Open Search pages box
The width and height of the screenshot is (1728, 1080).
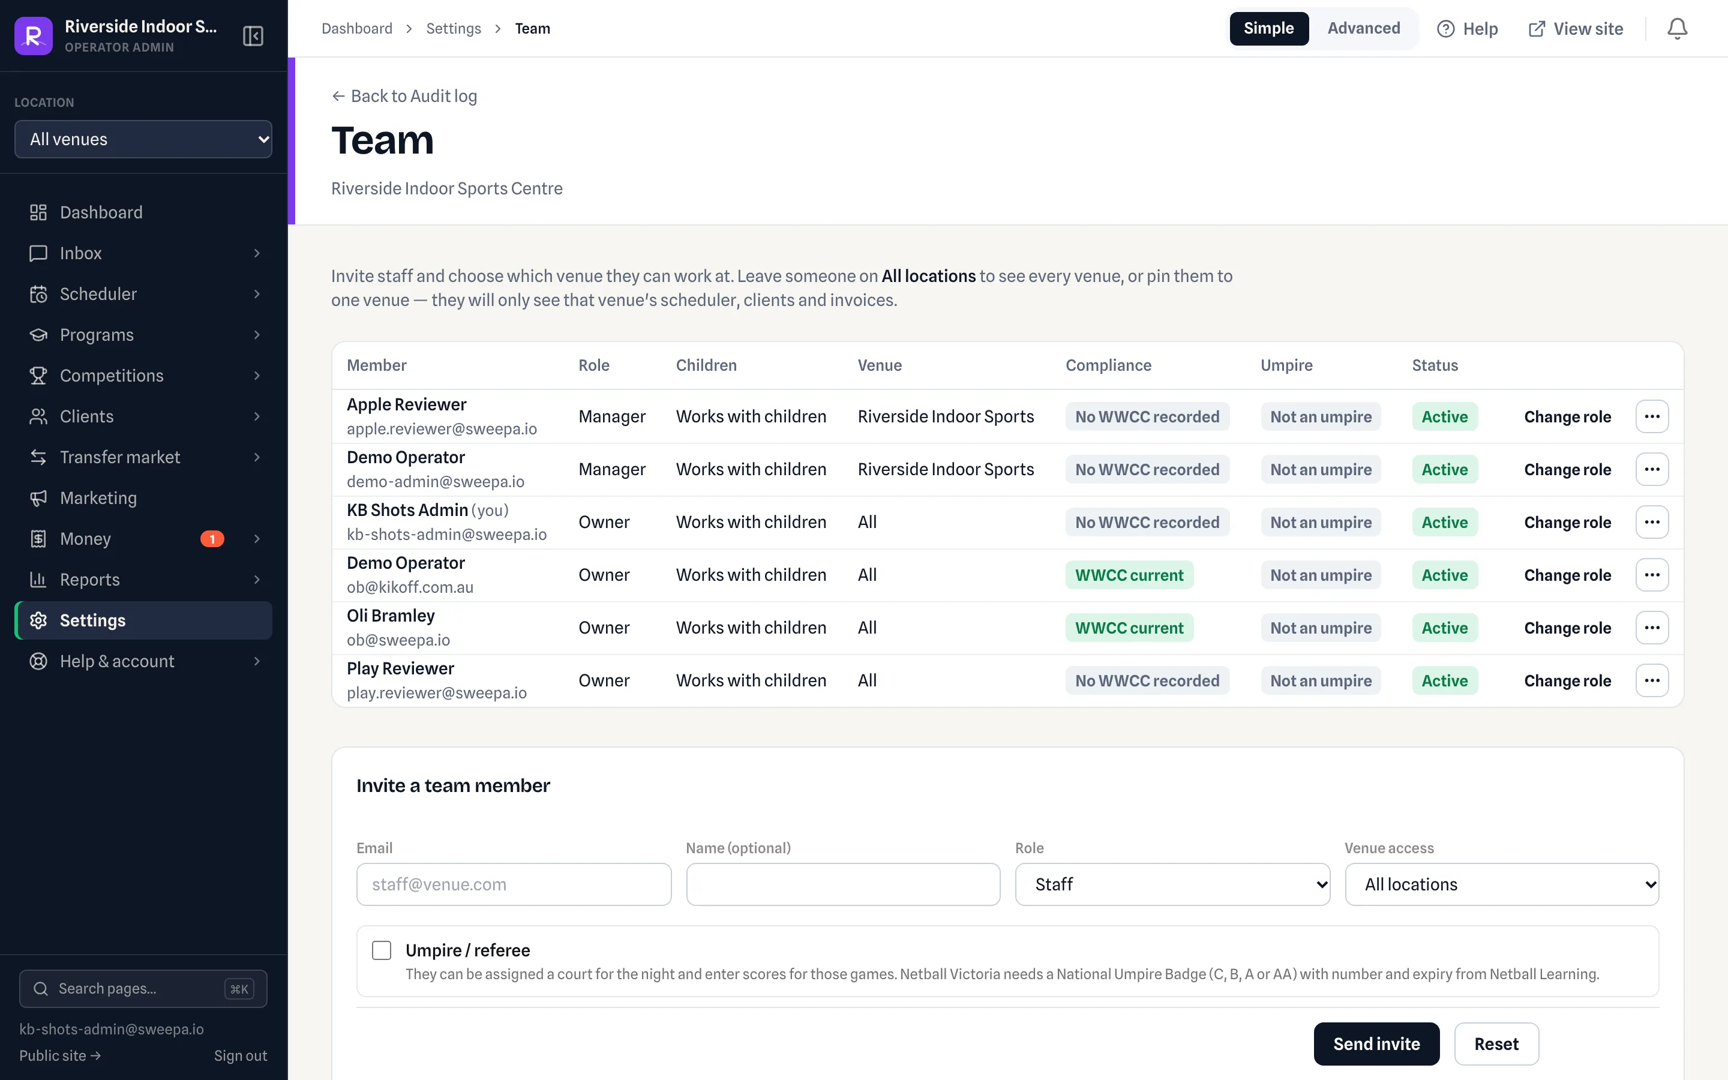tap(143, 989)
